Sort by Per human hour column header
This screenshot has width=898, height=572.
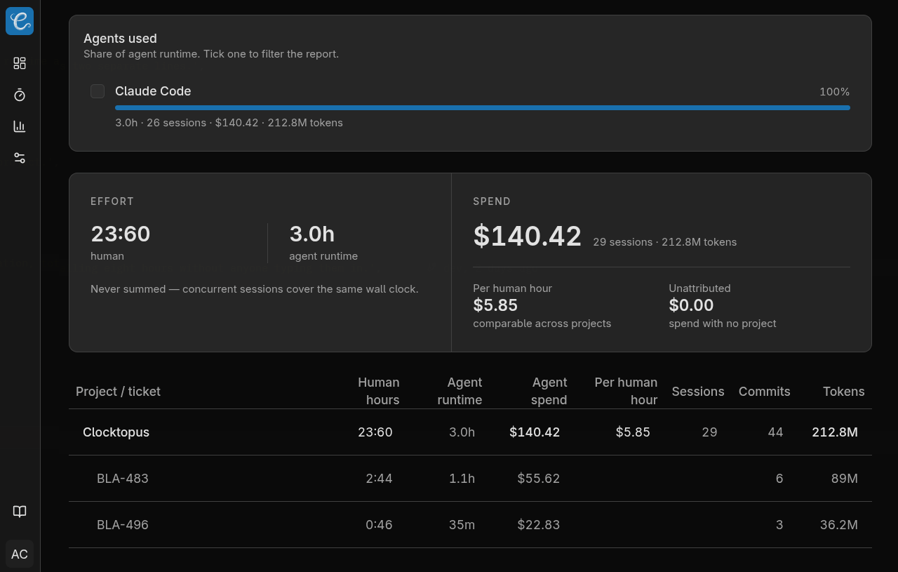626,391
